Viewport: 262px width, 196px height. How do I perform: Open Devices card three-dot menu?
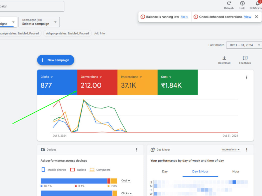(x=137, y=150)
